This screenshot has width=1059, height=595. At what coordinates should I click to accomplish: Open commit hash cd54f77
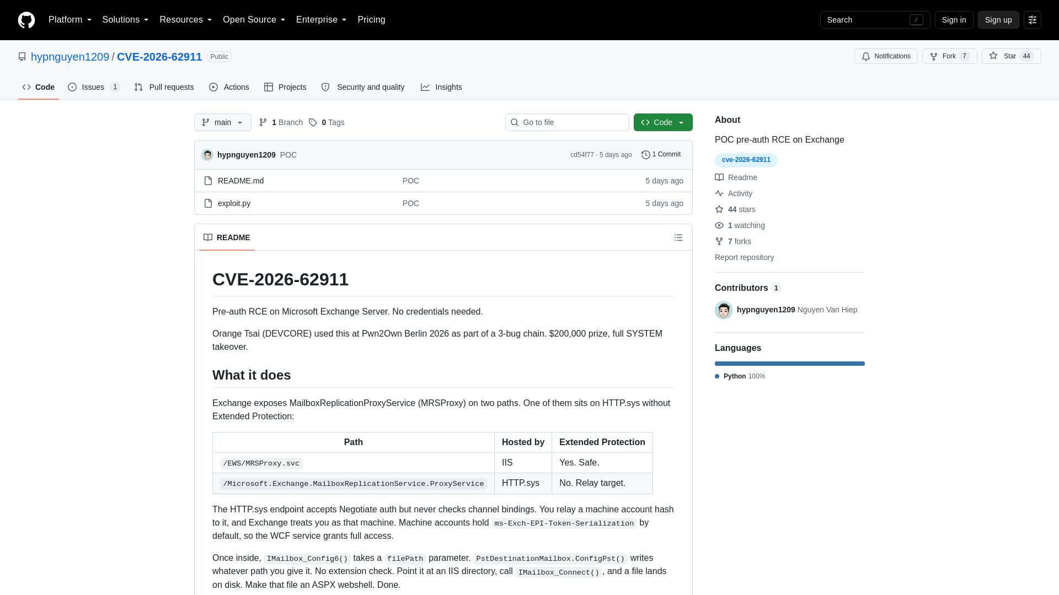(582, 155)
